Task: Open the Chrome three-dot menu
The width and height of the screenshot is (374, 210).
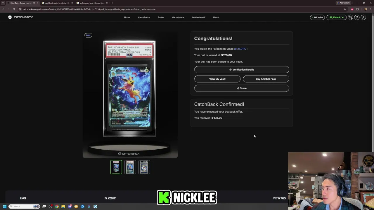Action: (x=370, y=9)
